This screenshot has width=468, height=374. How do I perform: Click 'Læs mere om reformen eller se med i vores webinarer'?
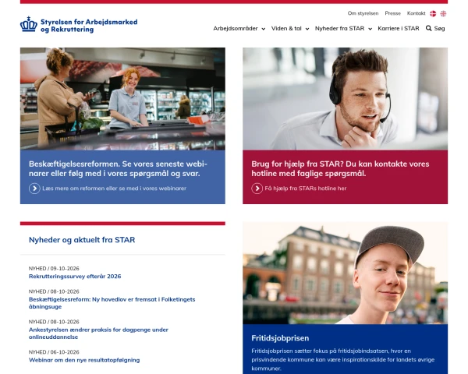[x=115, y=189]
